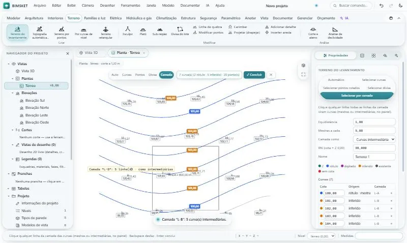Viewport: 407px width, 243px height.
Task: Remove the 100,00 curve row
Action: point(391,193)
